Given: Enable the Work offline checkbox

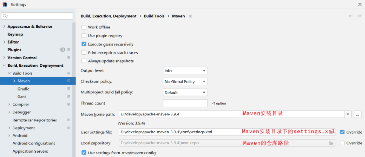Looking at the screenshot, I should (x=84, y=27).
